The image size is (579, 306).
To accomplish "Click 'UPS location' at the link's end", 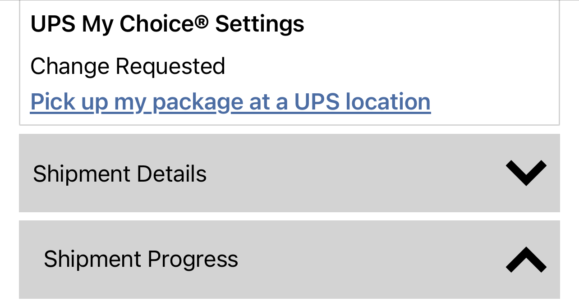I will coord(362,102).
